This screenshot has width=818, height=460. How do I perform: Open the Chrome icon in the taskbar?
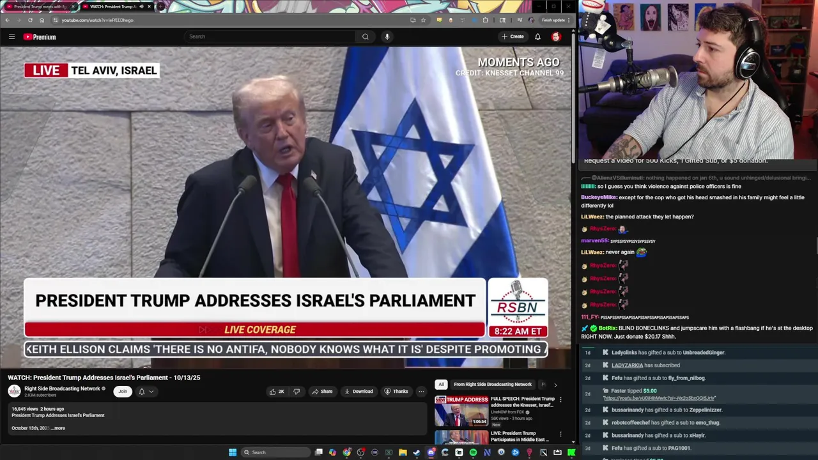pyautogui.click(x=346, y=452)
